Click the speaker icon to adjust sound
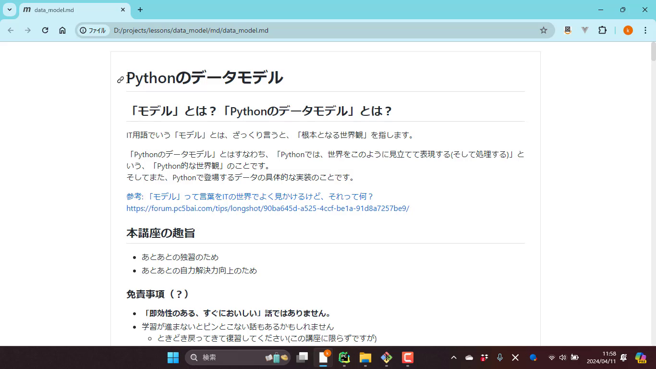The image size is (656, 369). pos(562,357)
